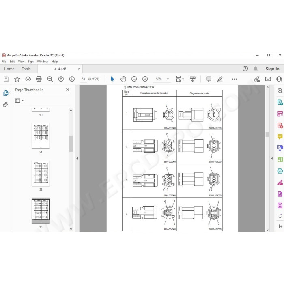
Task: Open the Help menu
Action: point(54,62)
